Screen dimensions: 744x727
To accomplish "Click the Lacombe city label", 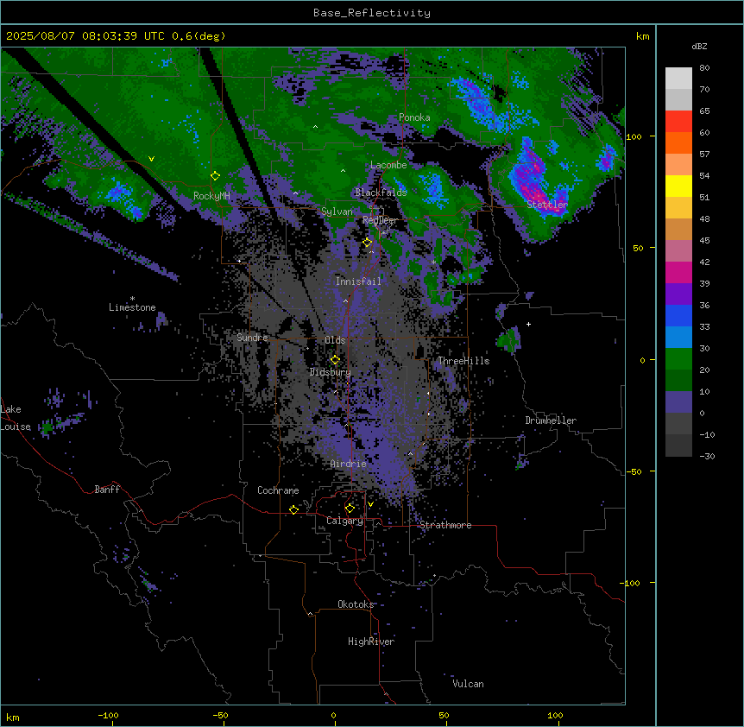I will point(388,165).
